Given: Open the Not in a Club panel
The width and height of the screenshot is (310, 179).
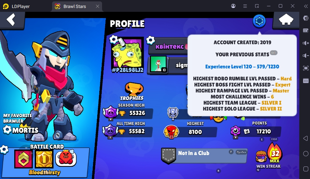Looking at the screenshot, I should pos(204,156).
